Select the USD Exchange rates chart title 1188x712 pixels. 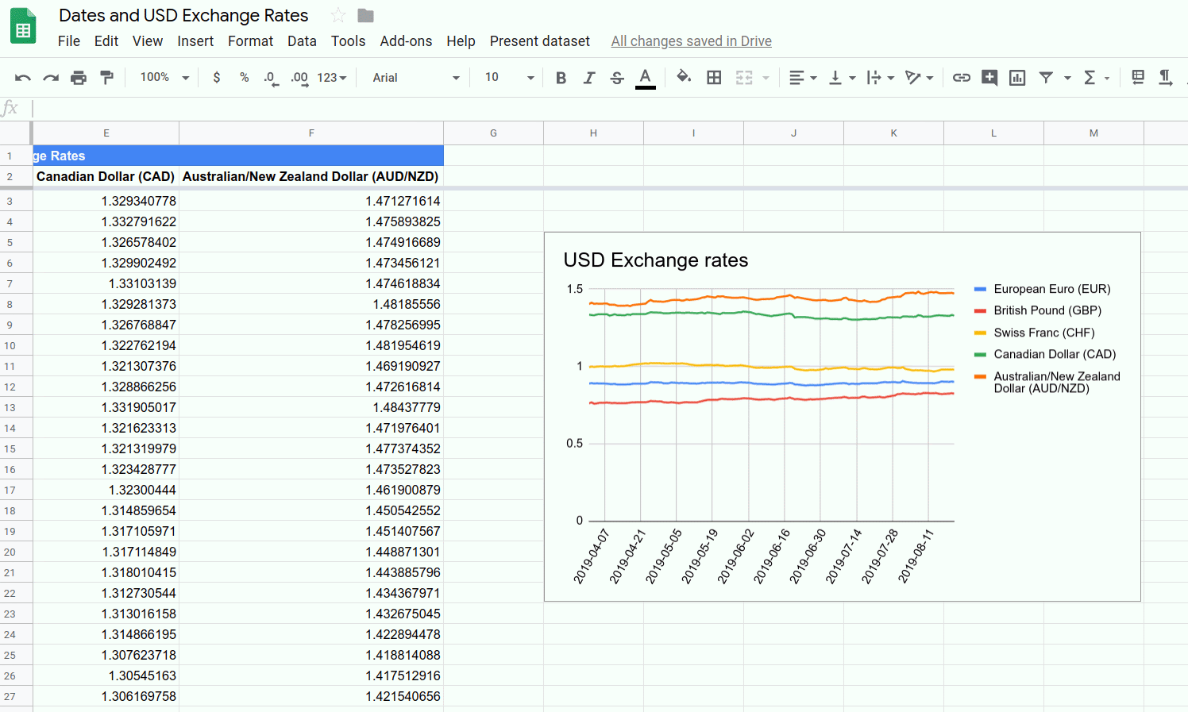pyautogui.click(x=655, y=260)
